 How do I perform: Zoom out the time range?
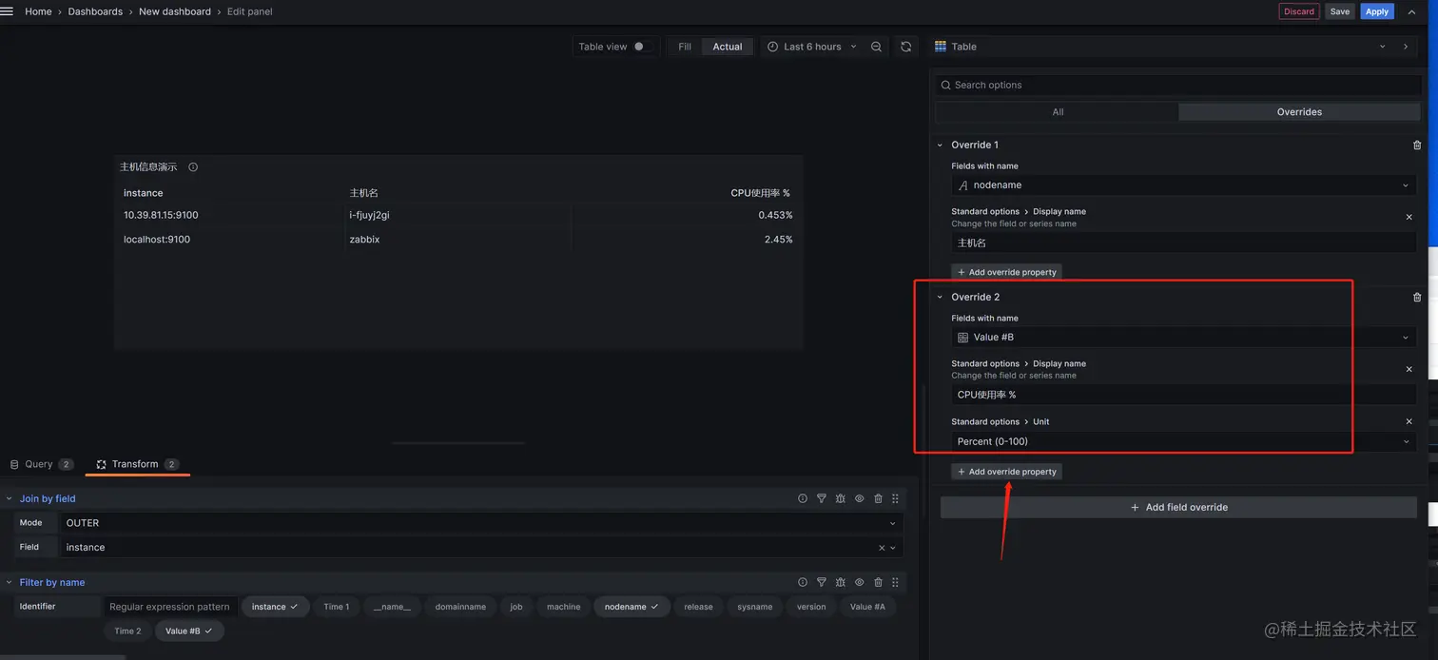876,47
